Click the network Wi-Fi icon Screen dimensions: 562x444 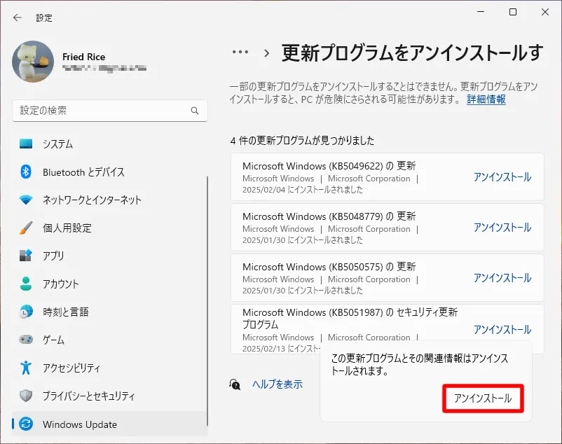[x=26, y=200]
